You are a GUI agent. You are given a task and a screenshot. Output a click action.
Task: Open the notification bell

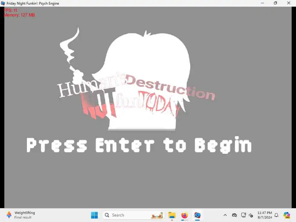tap(276, 215)
